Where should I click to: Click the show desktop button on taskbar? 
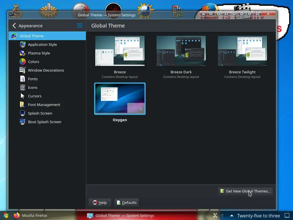pos(287,215)
